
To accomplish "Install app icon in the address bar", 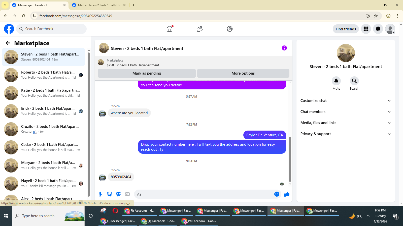I will coord(368,16).
